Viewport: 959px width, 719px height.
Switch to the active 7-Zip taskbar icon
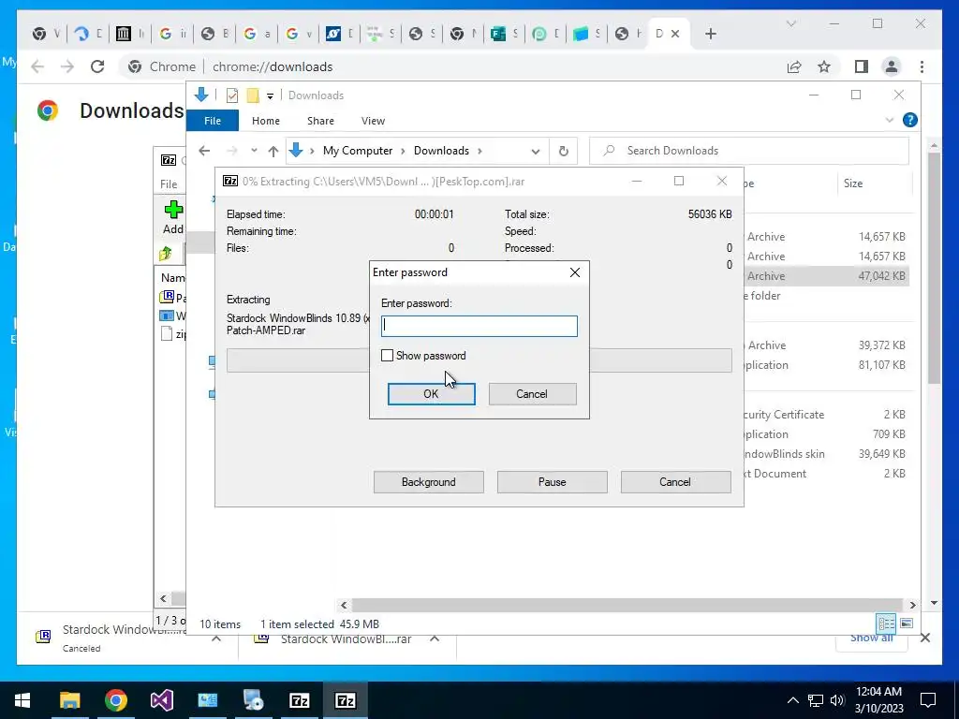(345, 700)
